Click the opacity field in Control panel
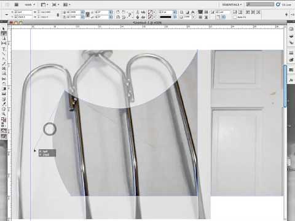 [x=187, y=17]
